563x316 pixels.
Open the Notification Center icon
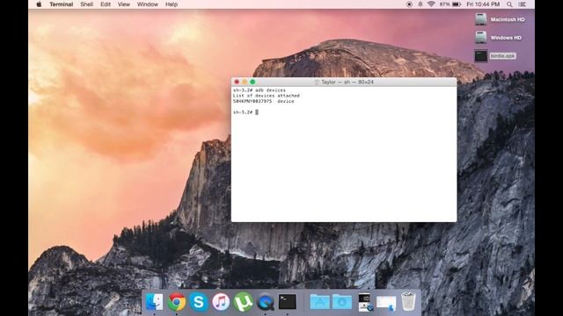click(x=523, y=4)
